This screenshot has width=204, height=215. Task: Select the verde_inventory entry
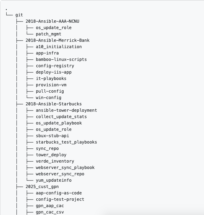point(55,161)
